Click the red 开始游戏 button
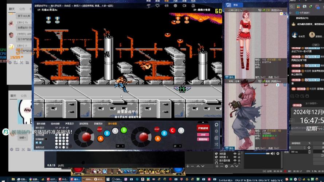The height and width of the screenshot is (182, 324). 203,128
